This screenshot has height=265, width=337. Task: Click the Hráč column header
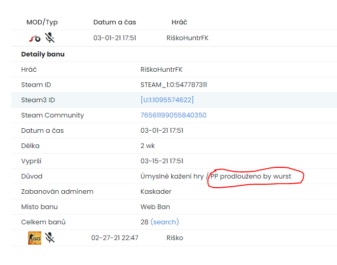179,22
